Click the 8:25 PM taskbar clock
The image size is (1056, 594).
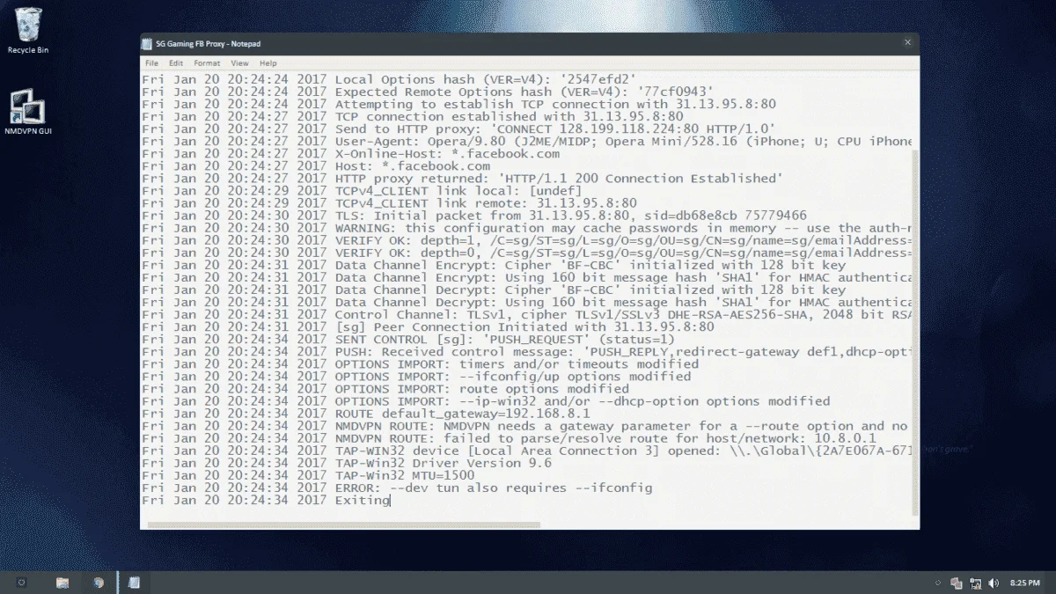[1025, 583]
